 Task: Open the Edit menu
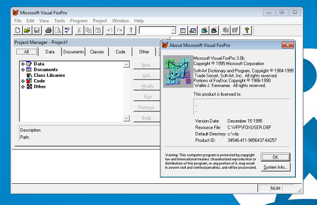click(x=30, y=21)
